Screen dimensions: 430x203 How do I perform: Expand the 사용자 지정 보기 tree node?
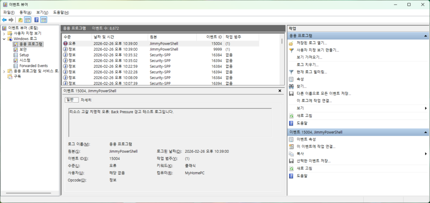coord(4,33)
